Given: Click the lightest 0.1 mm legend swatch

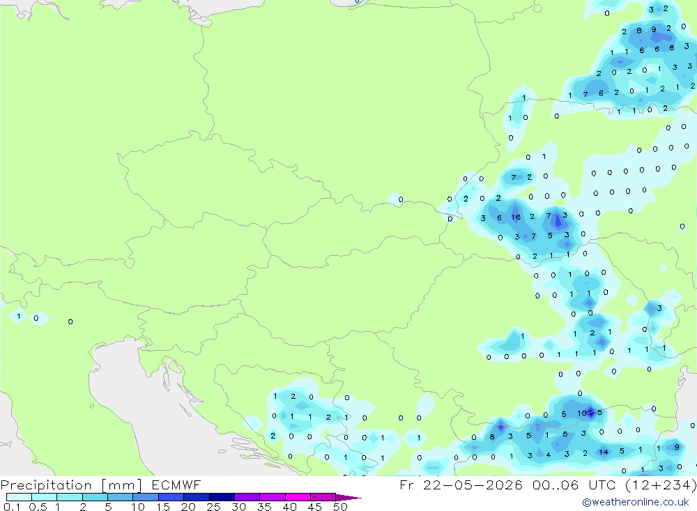Looking at the screenshot, I should (x=19, y=497).
